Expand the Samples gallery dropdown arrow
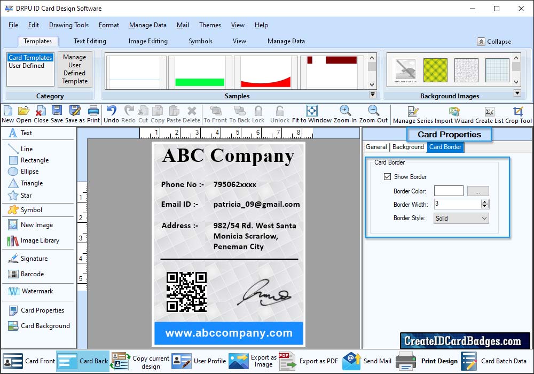This screenshot has height=374, width=534. (373, 95)
